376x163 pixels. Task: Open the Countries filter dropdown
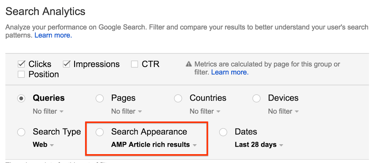[x=205, y=112]
